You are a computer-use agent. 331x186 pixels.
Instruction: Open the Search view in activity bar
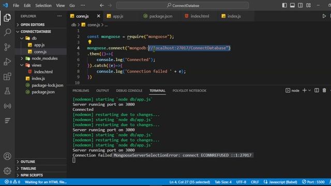pyautogui.click(x=7, y=32)
